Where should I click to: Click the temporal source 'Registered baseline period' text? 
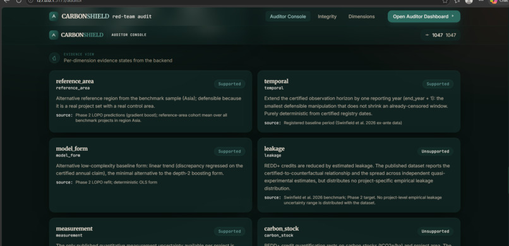(343, 123)
